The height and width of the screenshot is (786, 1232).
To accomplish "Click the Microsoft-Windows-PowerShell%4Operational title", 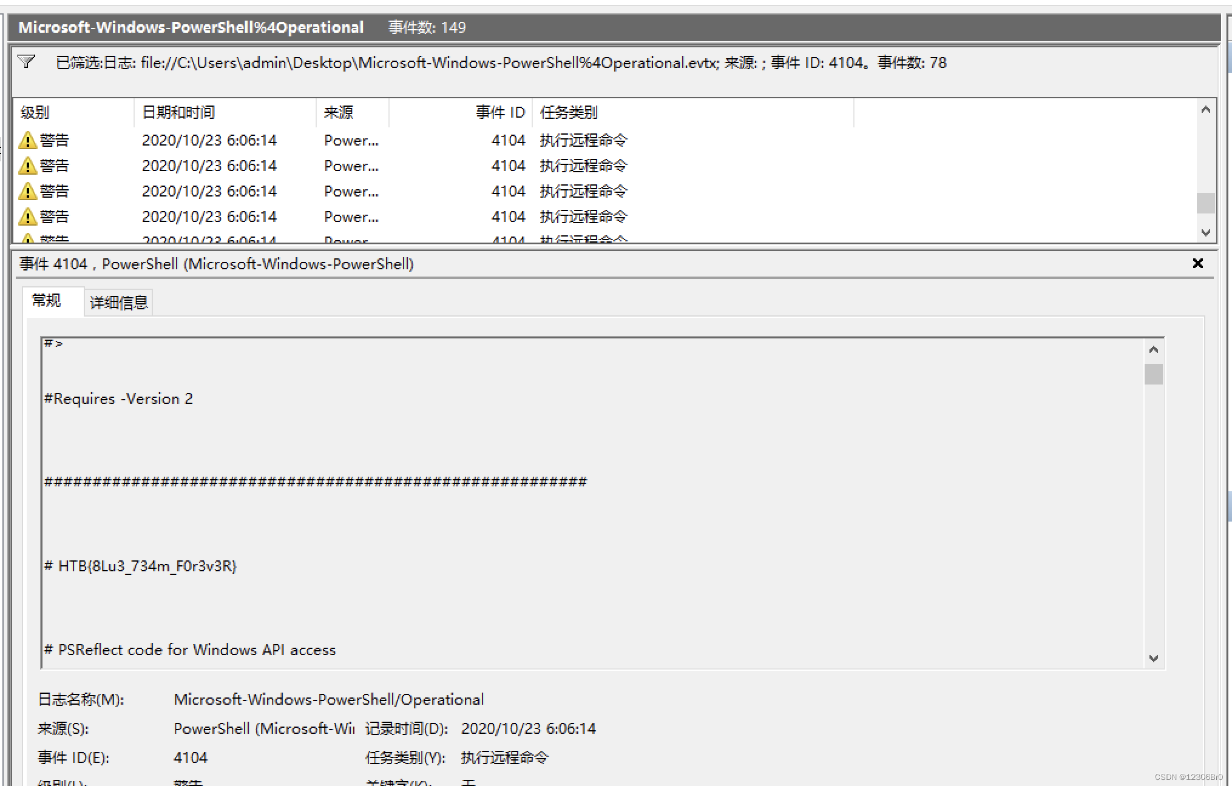I will coord(191,27).
